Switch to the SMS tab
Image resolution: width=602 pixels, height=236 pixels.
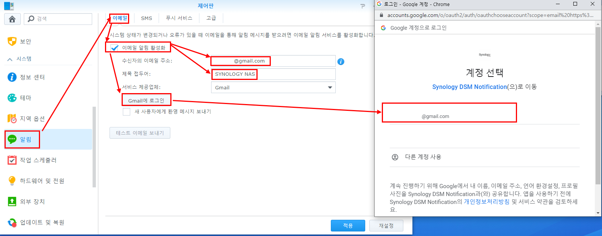click(x=147, y=18)
